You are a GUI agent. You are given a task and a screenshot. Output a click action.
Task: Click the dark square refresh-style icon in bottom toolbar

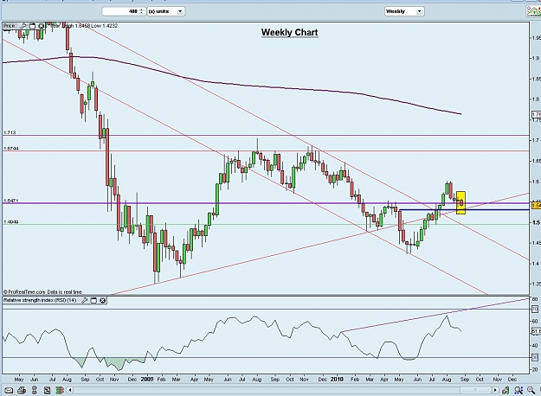(x=47, y=391)
